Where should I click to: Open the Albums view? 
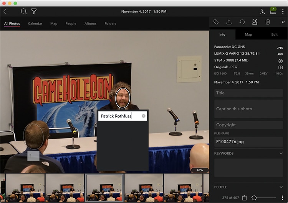coord(90,24)
